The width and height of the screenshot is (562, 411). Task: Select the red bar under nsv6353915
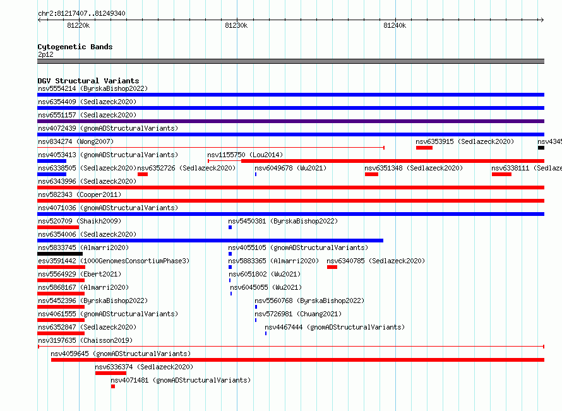[424, 148]
